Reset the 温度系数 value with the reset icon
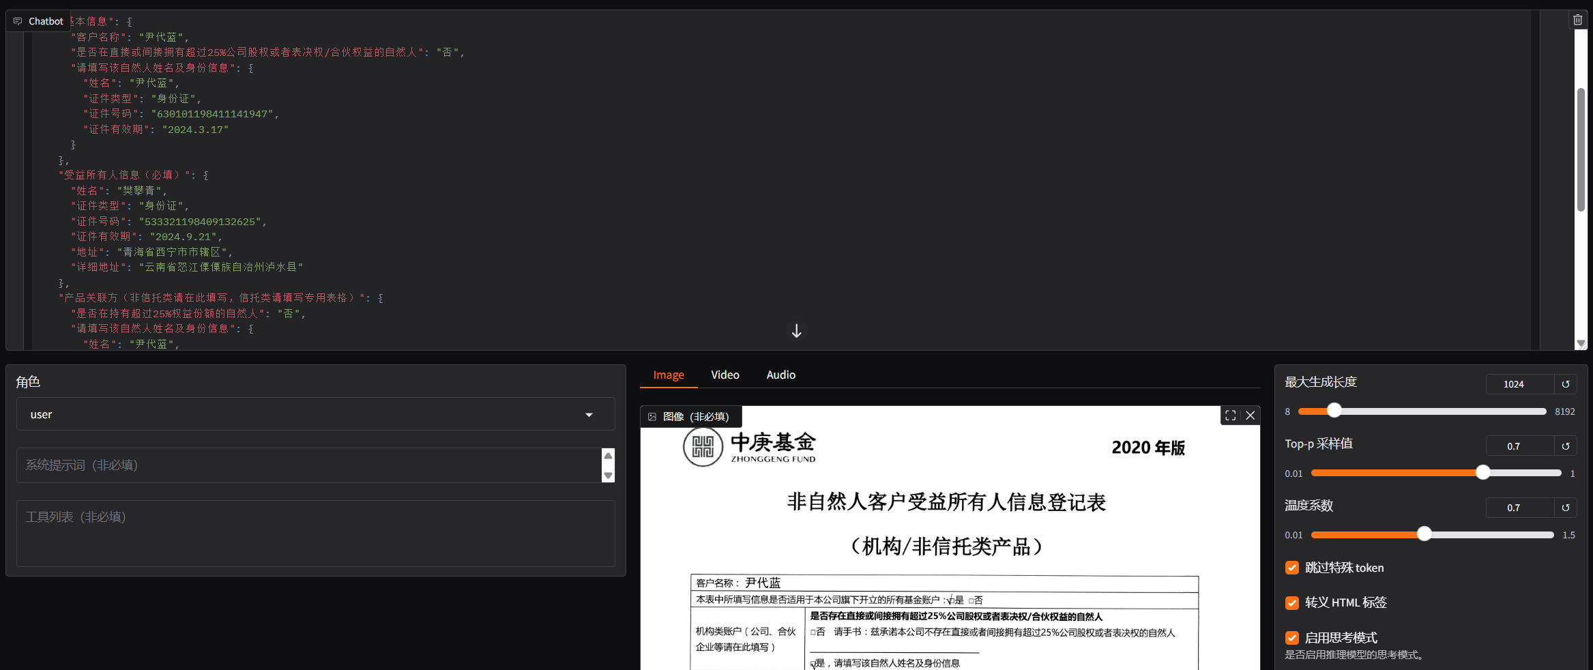1593x670 pixels. (1566, 508)
